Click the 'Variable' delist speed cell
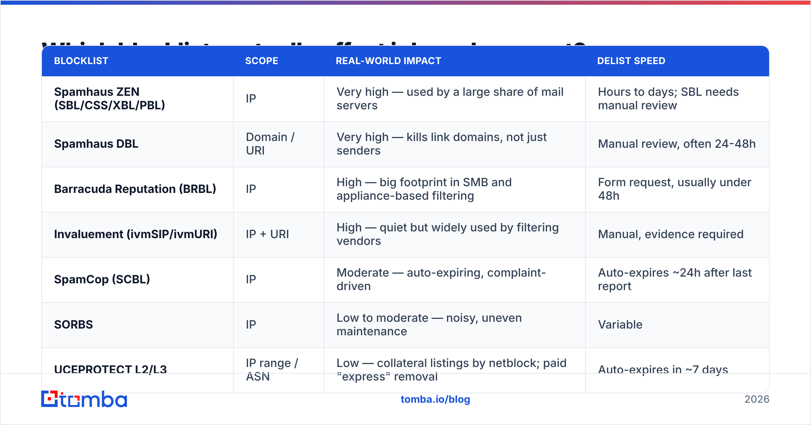Viewport: 811px width, 425px height. [x=678, y=325]
